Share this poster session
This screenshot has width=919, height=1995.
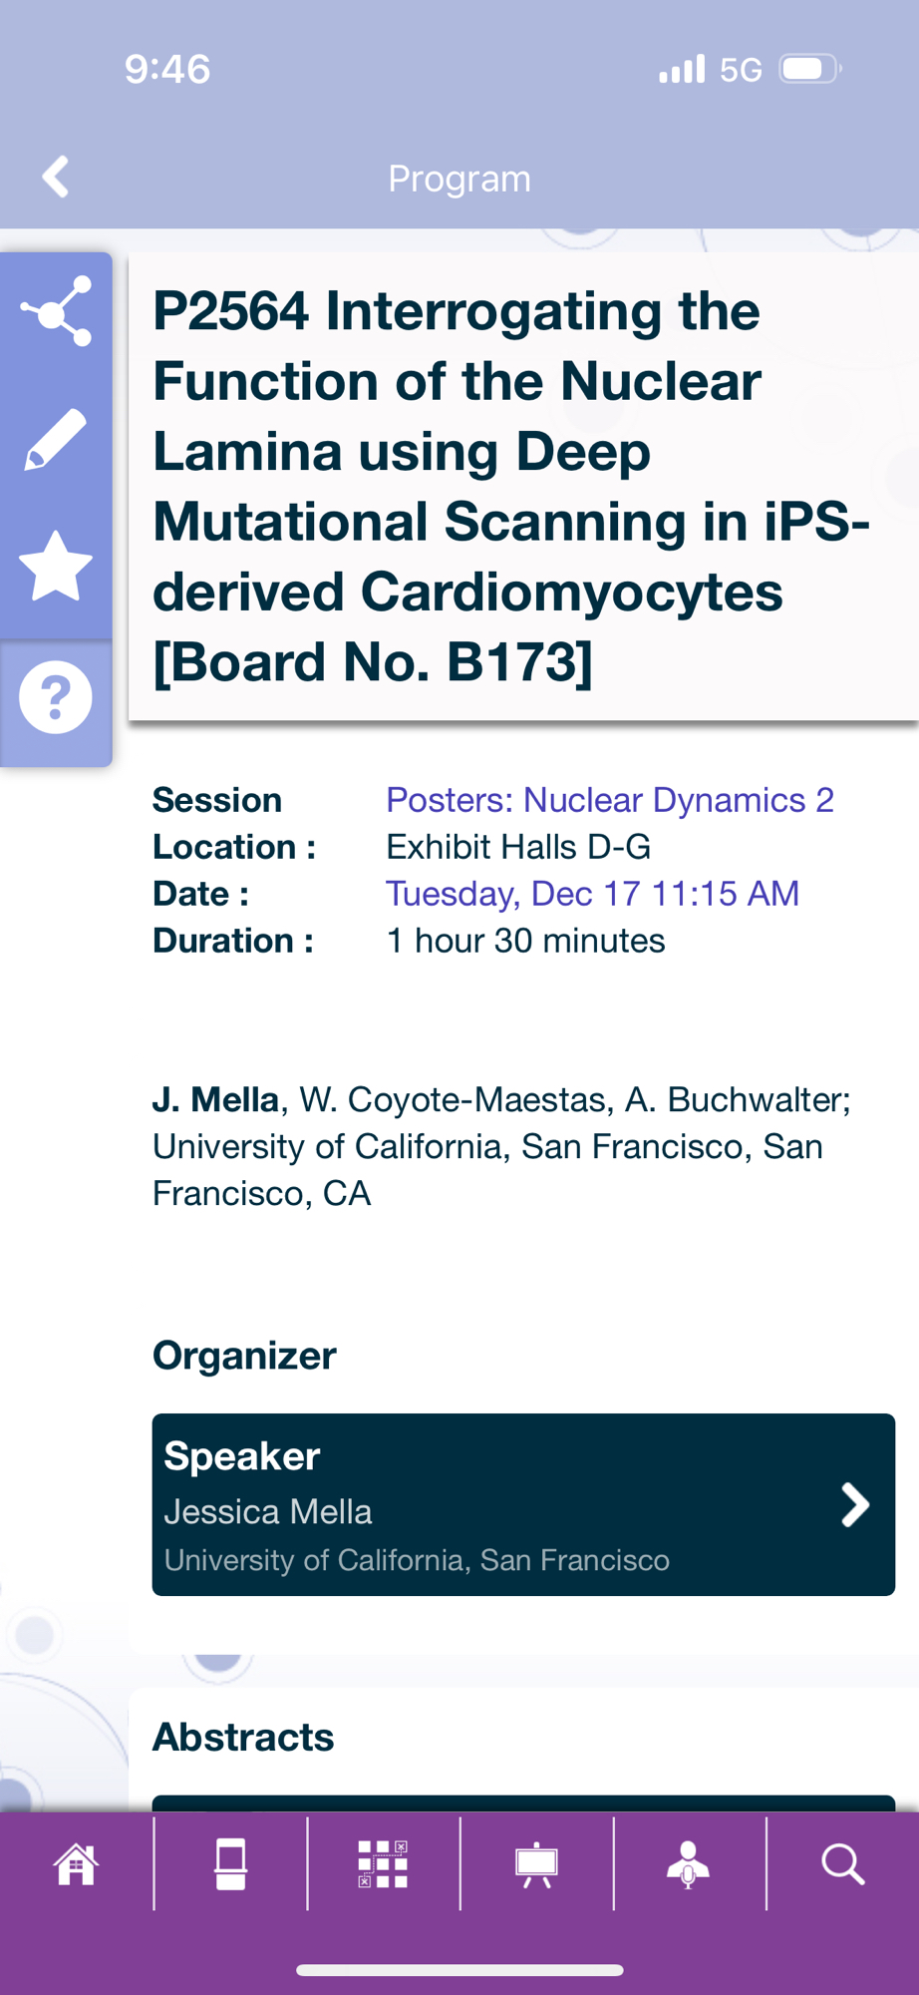click(57, 312)
